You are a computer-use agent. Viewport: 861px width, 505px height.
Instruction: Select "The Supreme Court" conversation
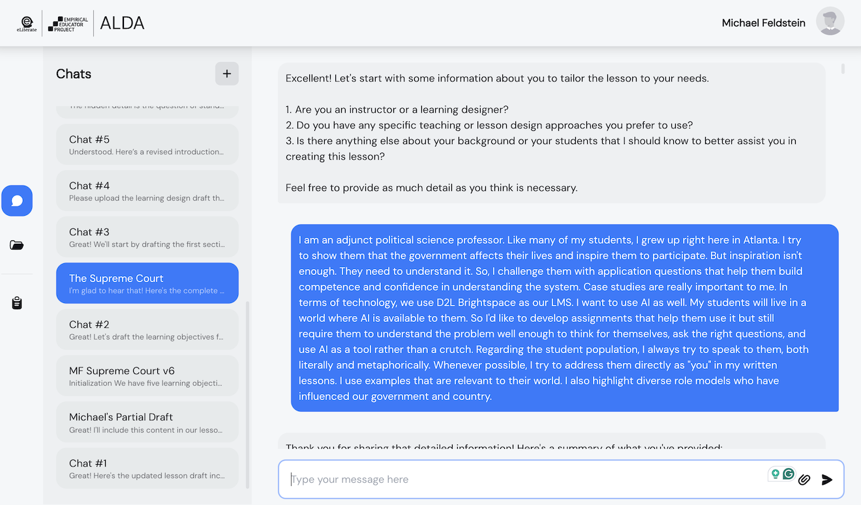[147, 283]
